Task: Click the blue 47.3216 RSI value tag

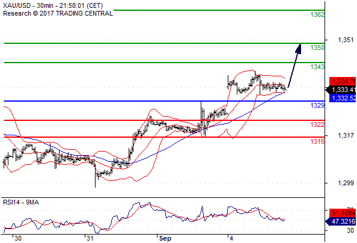Action: pyautogui.click(x=341, y=221)
